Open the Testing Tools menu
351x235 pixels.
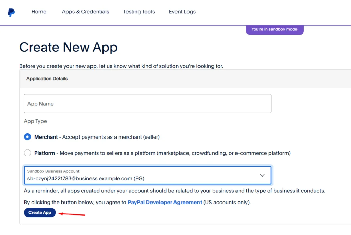click(139, 12)
